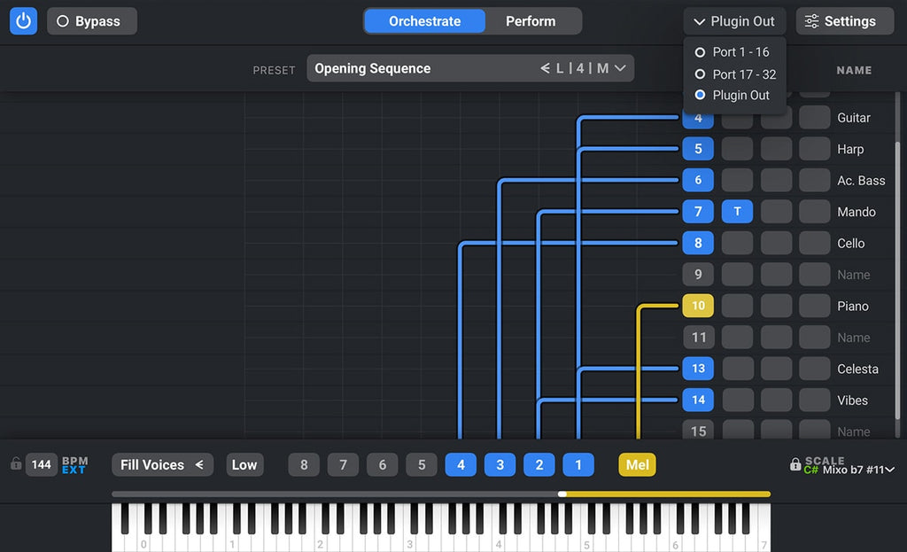This screenshot has height=552, width=907.
Task: Switch to the Perform tab
Action: coord(531,21)
